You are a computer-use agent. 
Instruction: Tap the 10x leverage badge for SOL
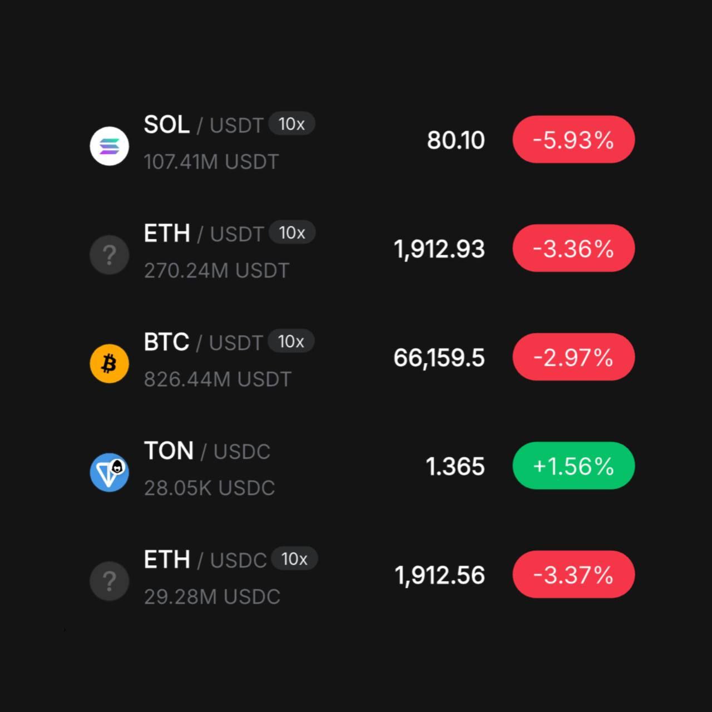pyautogui.click(x=292, y=123)
